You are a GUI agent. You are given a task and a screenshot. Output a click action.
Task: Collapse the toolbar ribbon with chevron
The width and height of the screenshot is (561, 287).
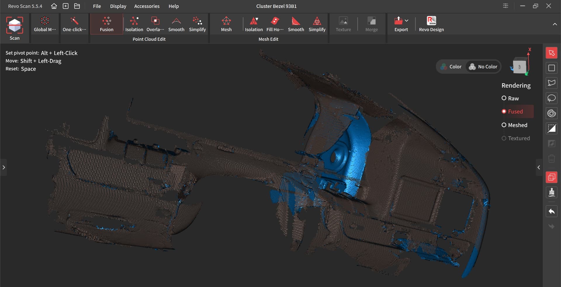(555, 24)
